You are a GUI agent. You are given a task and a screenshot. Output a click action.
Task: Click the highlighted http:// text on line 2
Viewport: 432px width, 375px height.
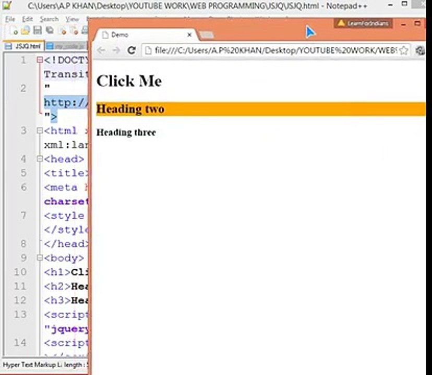point(66,103)
